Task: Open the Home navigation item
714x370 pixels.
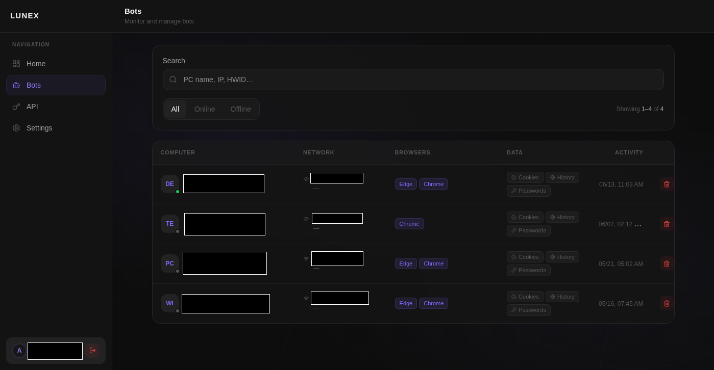Action: [x=56, y=64]
